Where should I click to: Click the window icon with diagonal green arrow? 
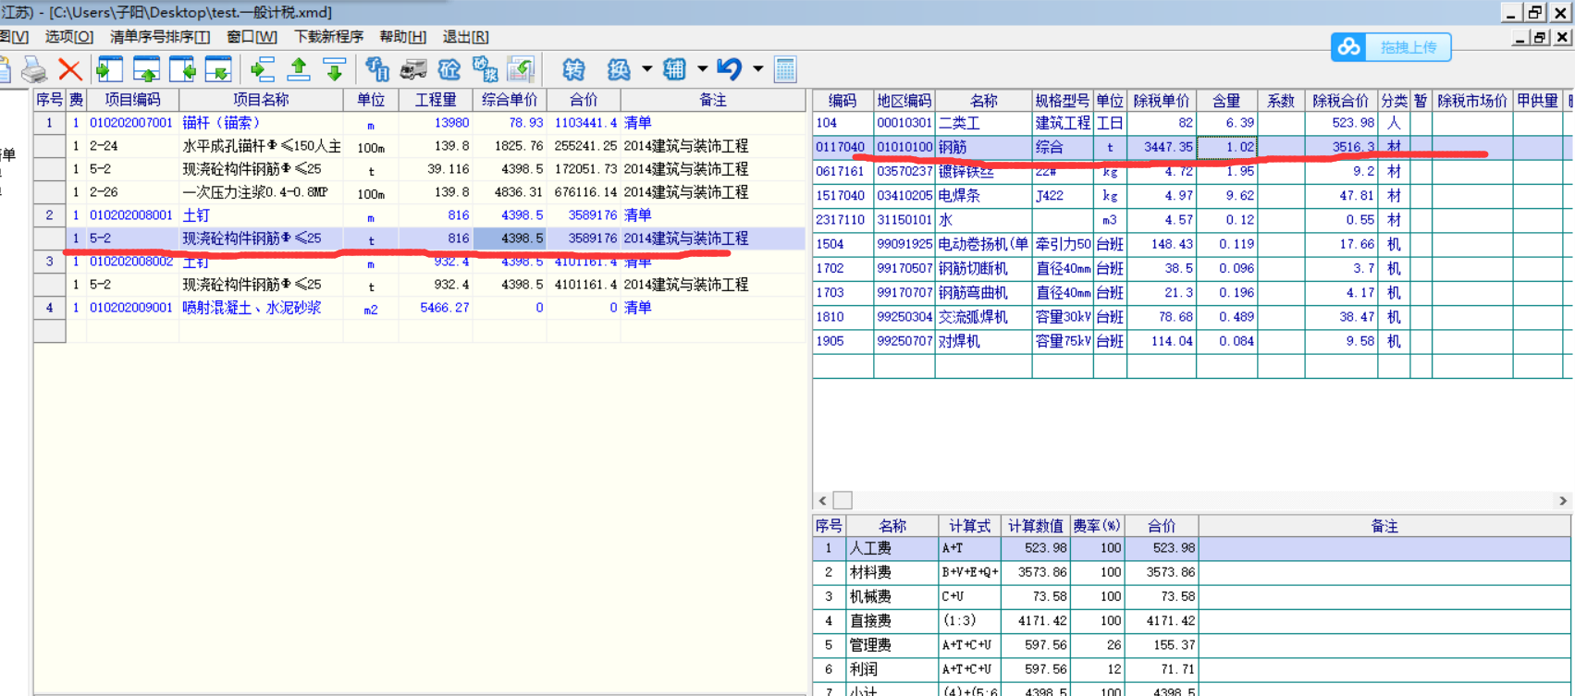pos(218,69)
